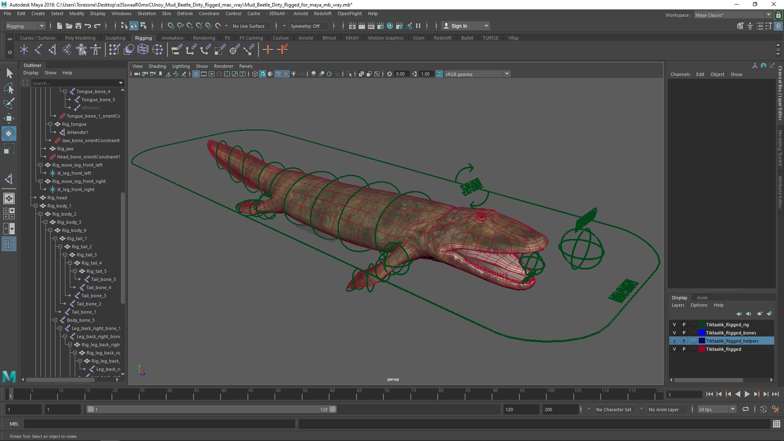Switch to the Poly Modeling shelf tab
Image resolution: width=784 pixels, height=441 pixels.
[80, 38]
